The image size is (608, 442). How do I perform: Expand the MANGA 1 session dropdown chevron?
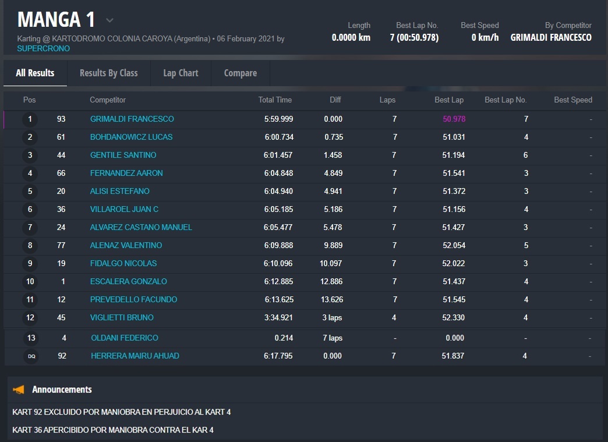pos(109,20)
